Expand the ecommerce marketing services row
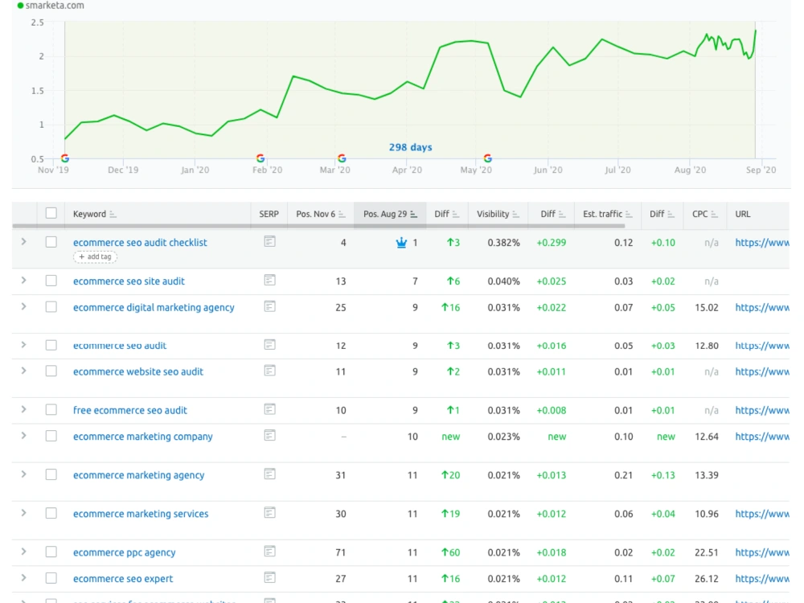804x603 pixels. 23,513
